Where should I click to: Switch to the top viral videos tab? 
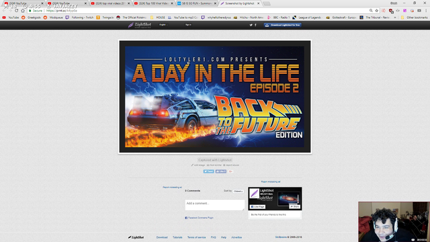tap(110, 3)
